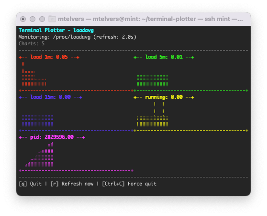This screenshot has height=216, width=267.
Task: Click the [r] Refresh now label
Action: tap(72, 184)
